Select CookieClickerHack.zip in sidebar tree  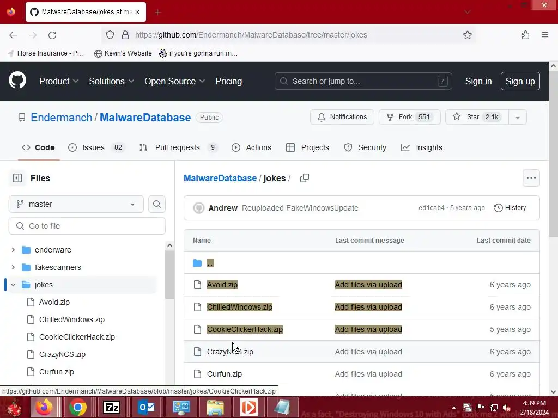click(x=77, y=337)
